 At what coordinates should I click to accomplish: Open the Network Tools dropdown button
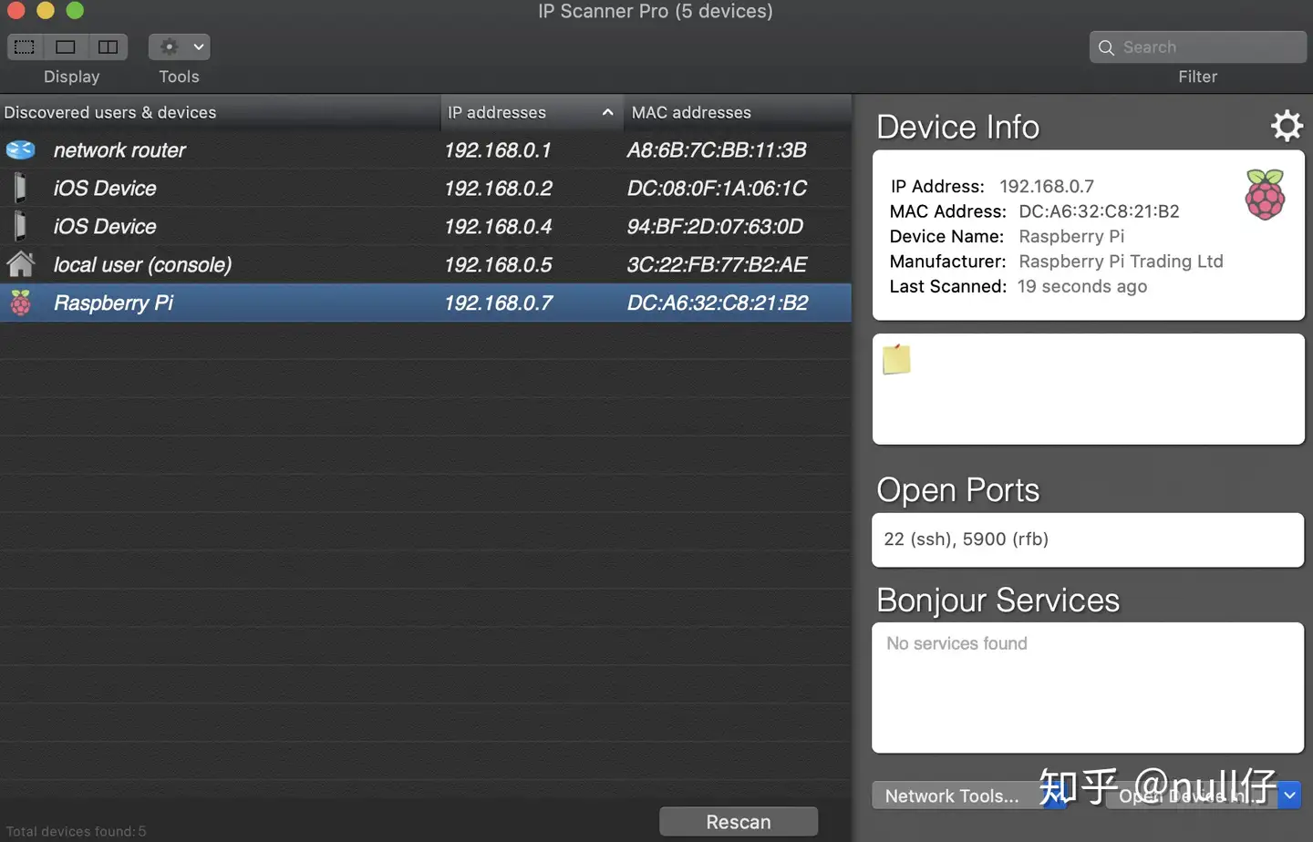point(968,796)
